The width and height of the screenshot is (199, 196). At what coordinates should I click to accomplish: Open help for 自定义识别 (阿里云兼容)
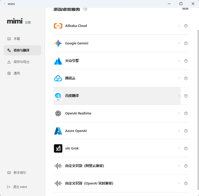[186, 166]
